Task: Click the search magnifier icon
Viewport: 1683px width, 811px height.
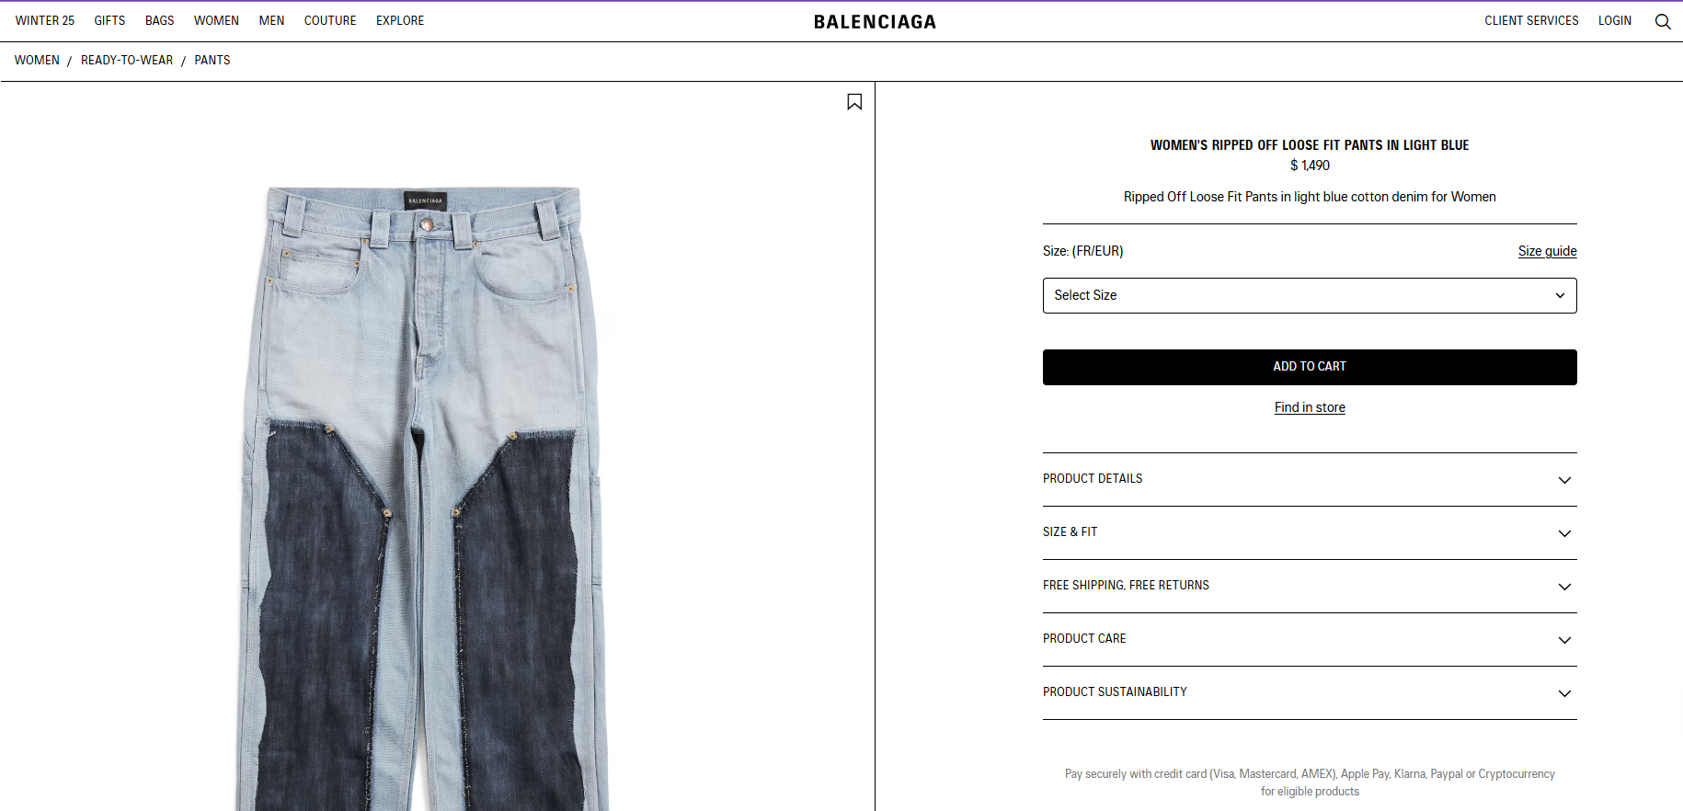Action: click(1663, 21)
